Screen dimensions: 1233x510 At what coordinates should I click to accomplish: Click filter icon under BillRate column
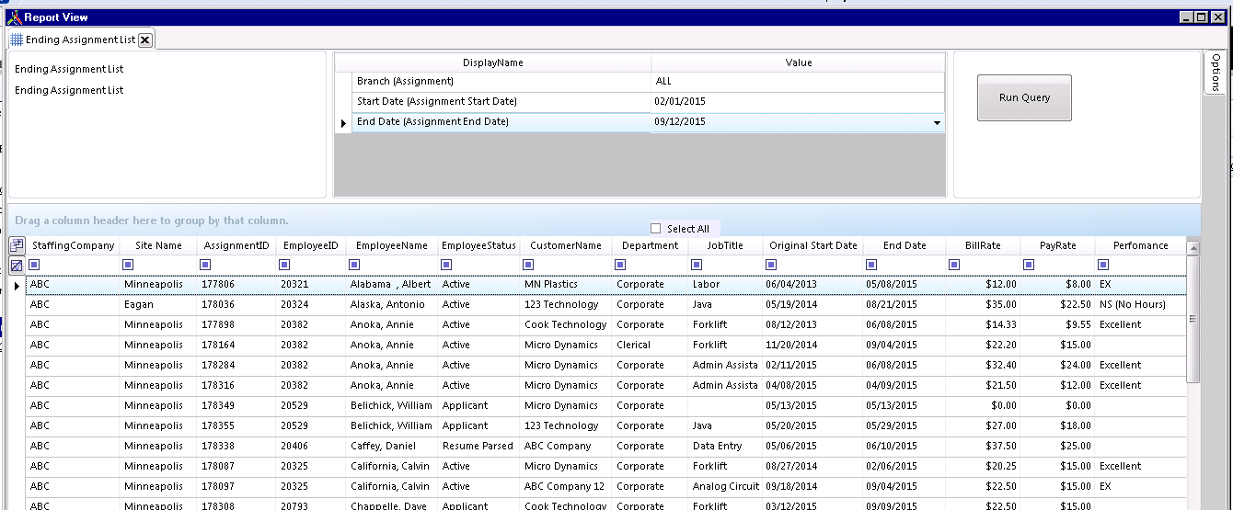[x=954, y=266]
